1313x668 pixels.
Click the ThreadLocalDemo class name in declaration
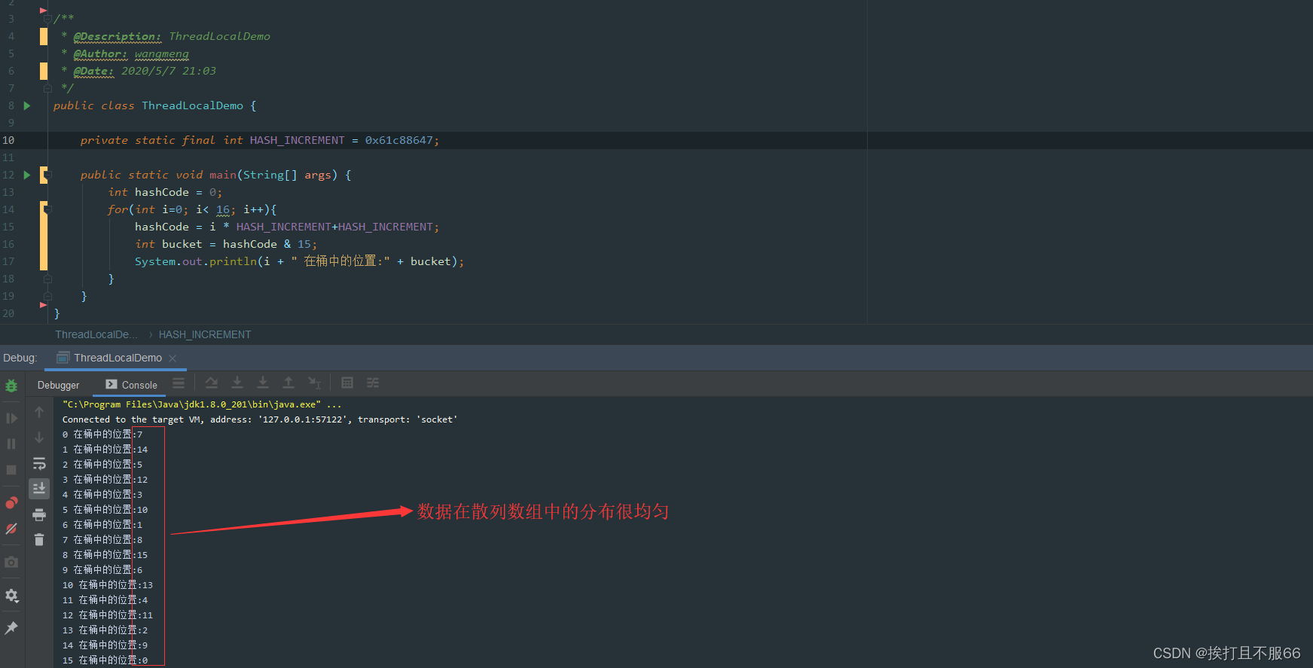(x=192, y=105)
